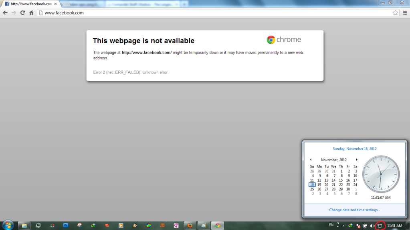Screen dimensions: 410x230
Task: Switch to Paint on the taskbar
Action: pos(204,226)
